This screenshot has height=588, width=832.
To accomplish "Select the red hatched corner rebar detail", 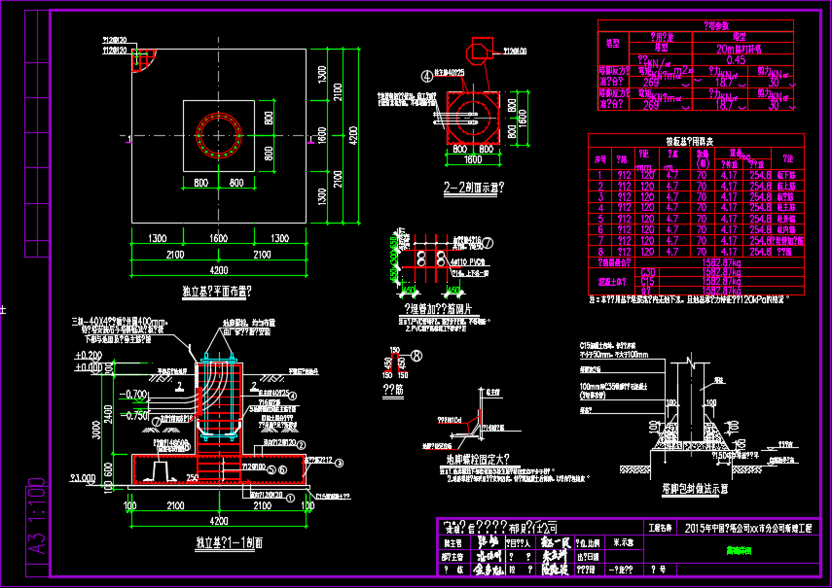I will 143,61.
